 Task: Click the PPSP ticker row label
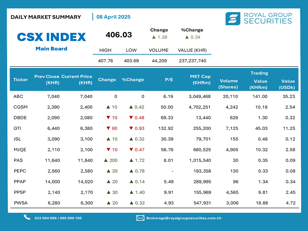click(x=20, y=193)
